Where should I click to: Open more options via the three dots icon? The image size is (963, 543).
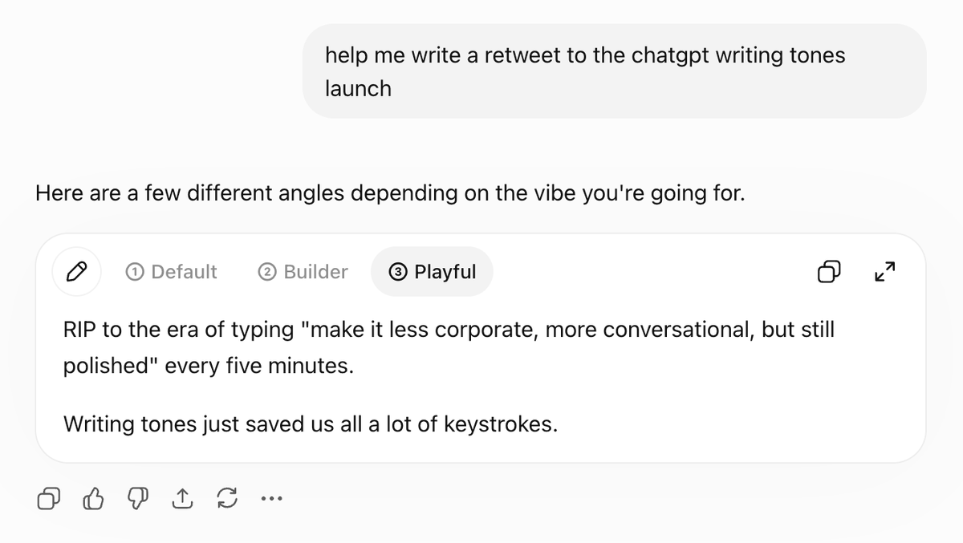pos(271,500)
